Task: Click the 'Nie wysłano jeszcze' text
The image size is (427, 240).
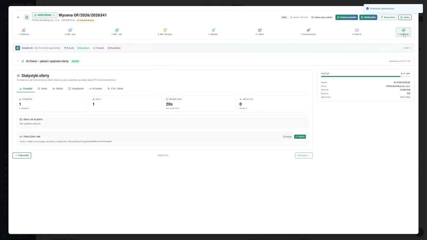Action: (x=30, y=124)
